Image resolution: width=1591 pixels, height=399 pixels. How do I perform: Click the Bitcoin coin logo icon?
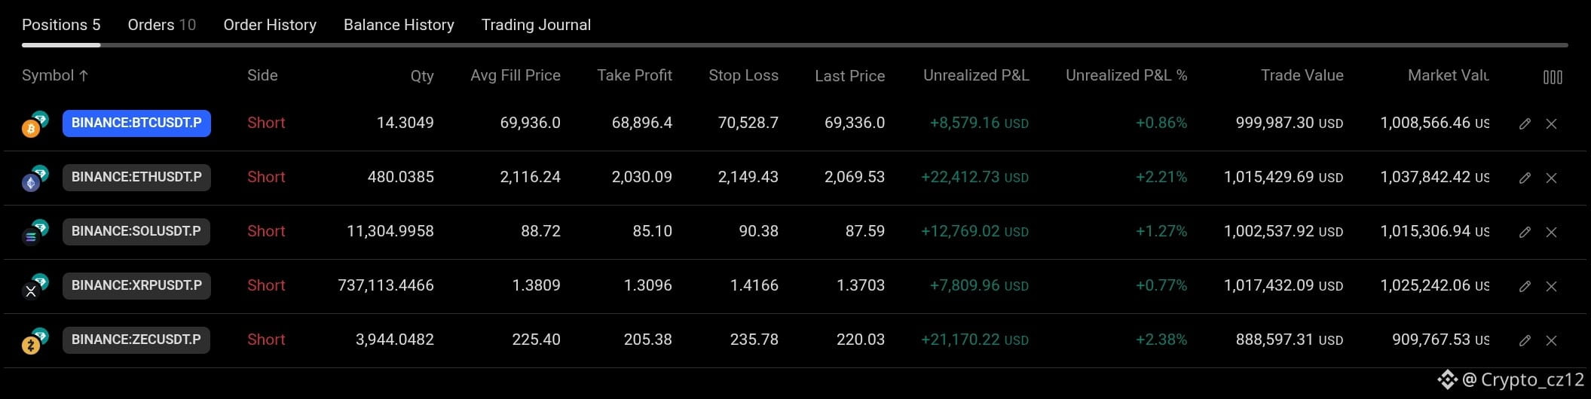click(30, 129)
